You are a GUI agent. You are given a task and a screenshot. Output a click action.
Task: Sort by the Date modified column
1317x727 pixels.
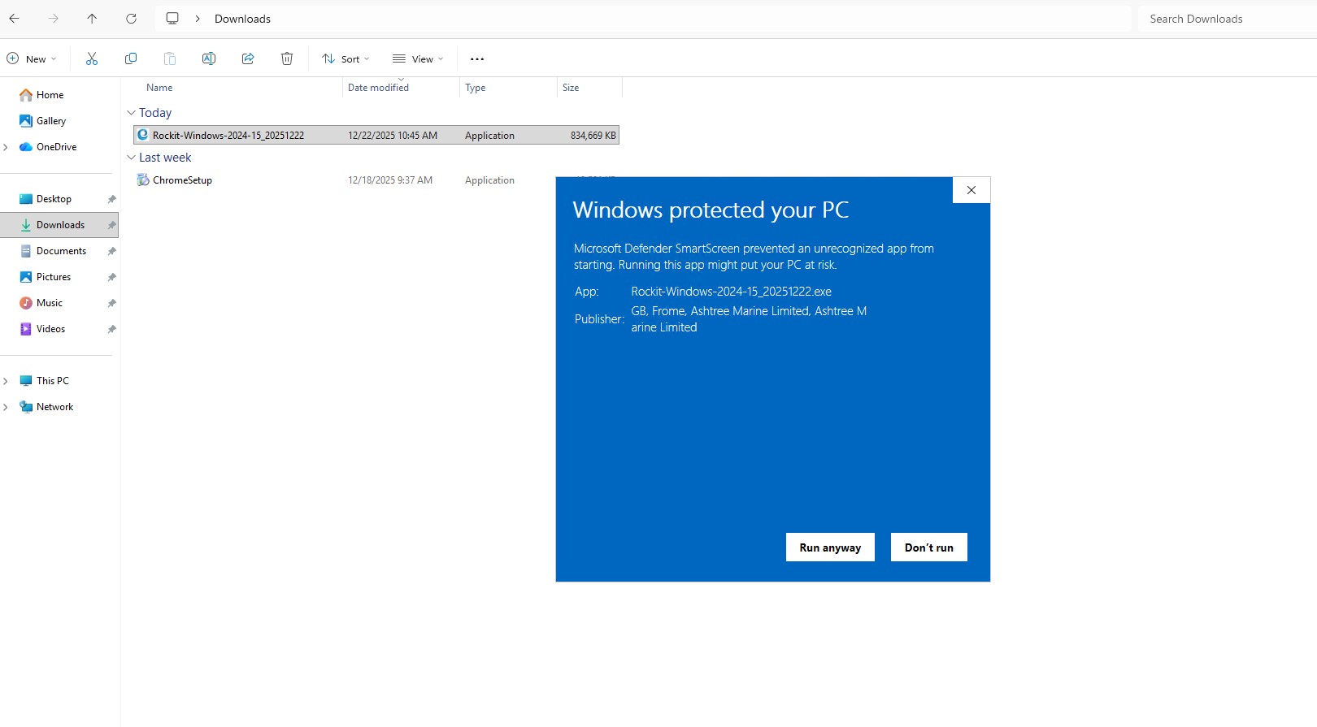(378, 88)
